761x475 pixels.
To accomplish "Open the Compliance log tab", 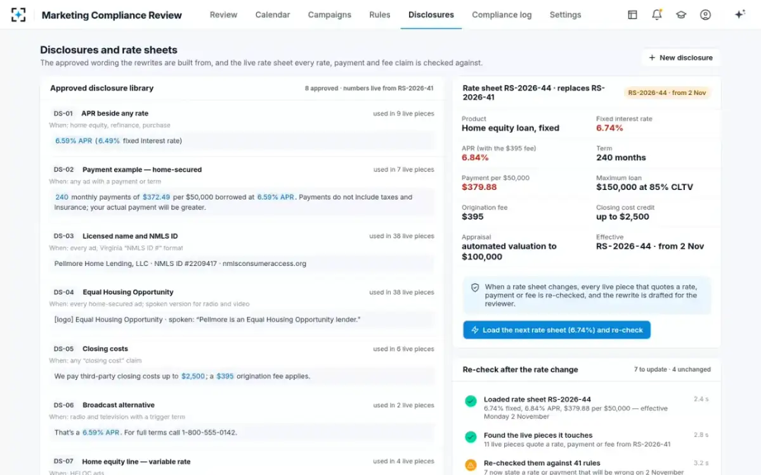I will (x=502, y=15).
